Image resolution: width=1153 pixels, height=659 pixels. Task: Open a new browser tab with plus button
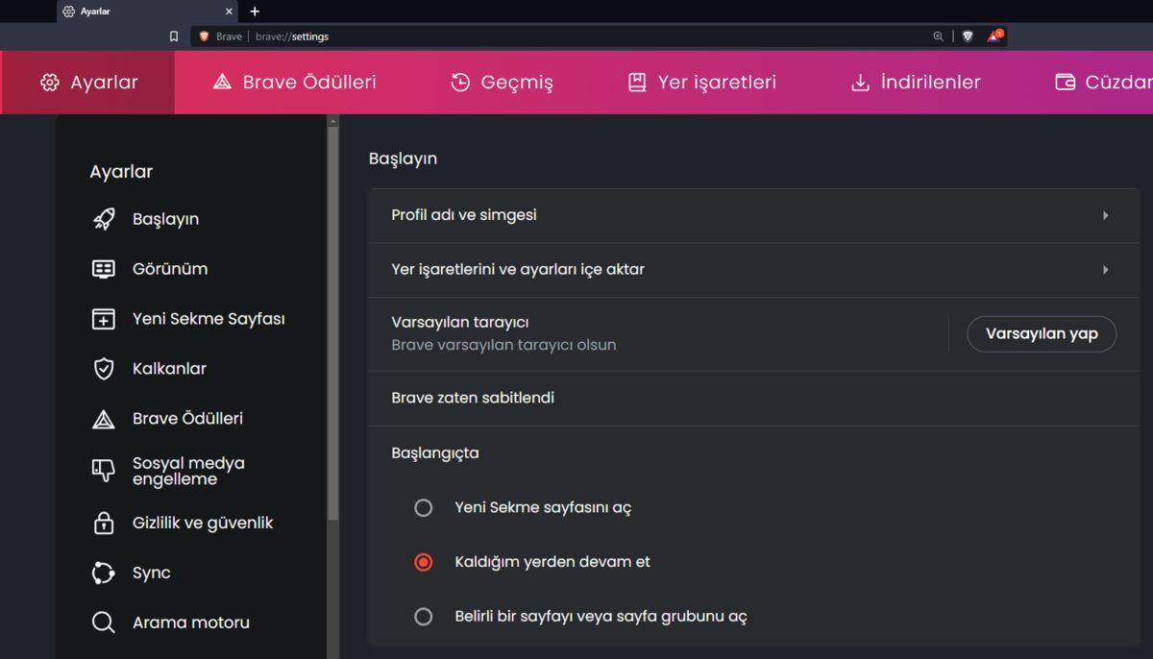click(255, 12)
